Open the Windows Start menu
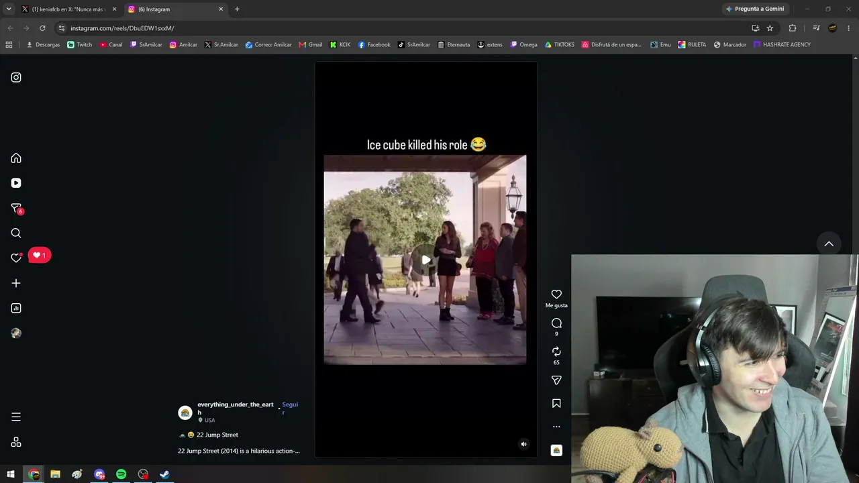Viewport: 859px width, 483px height. pyautogui.click(x=11, y=474)
